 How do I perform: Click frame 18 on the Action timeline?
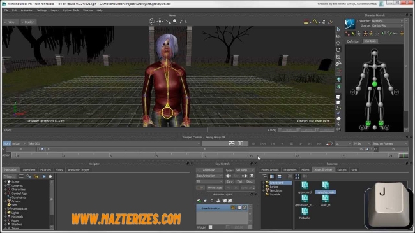[298, 156]
